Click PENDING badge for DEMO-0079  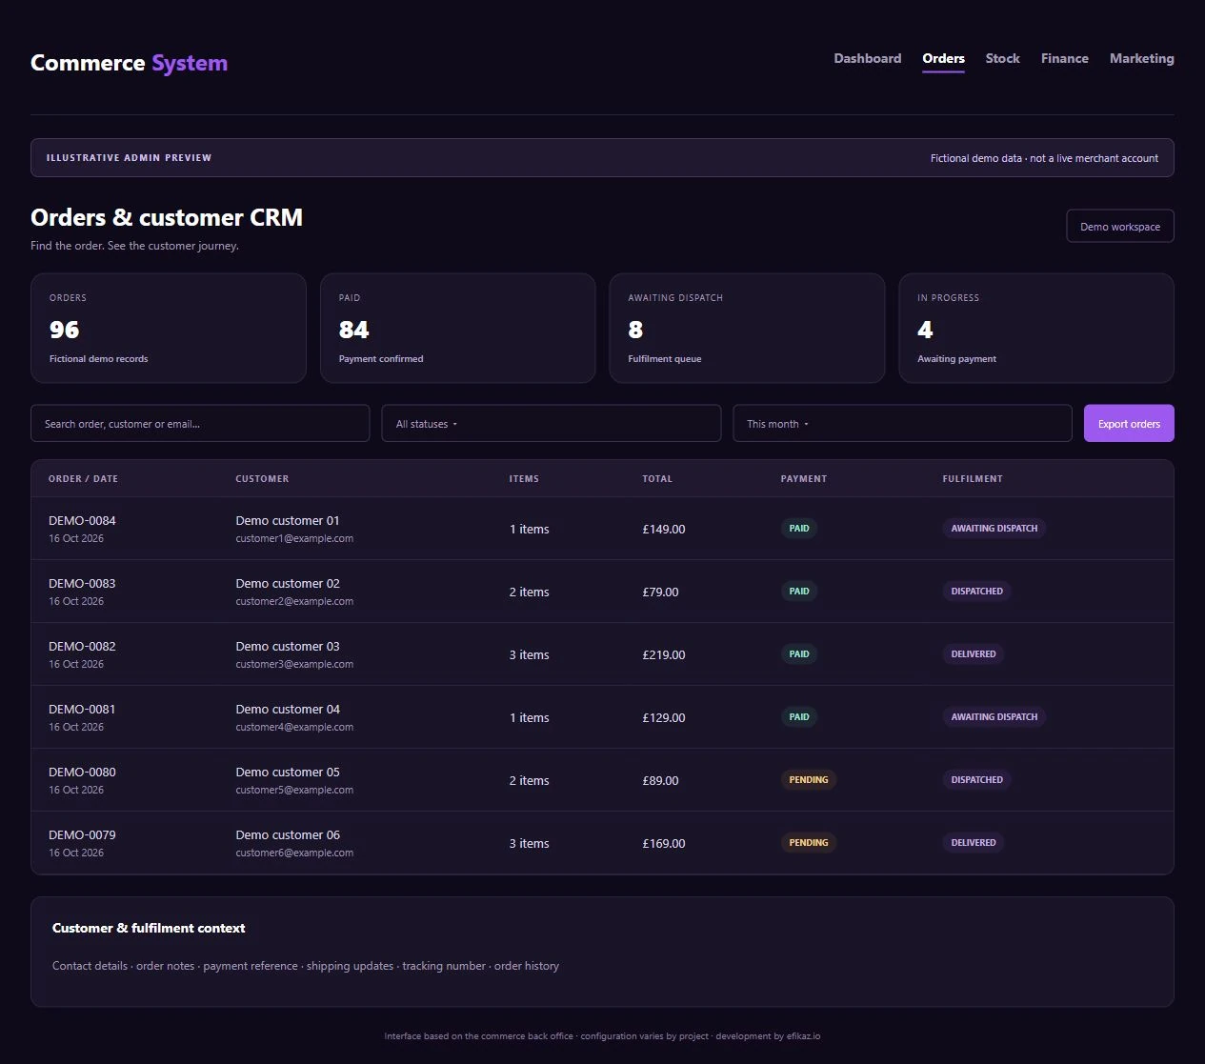click(x=809, y=843)
